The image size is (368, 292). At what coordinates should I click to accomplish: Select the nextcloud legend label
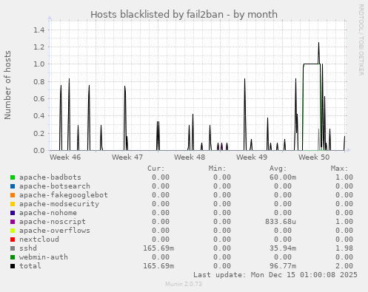tap(39, 240)
